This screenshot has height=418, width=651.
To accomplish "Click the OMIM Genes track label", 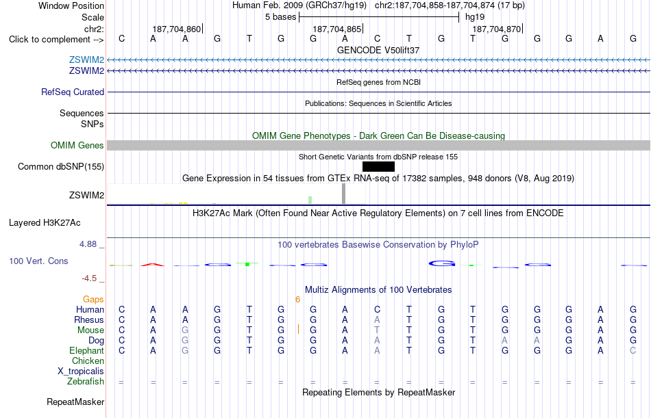I will [77, 146].
